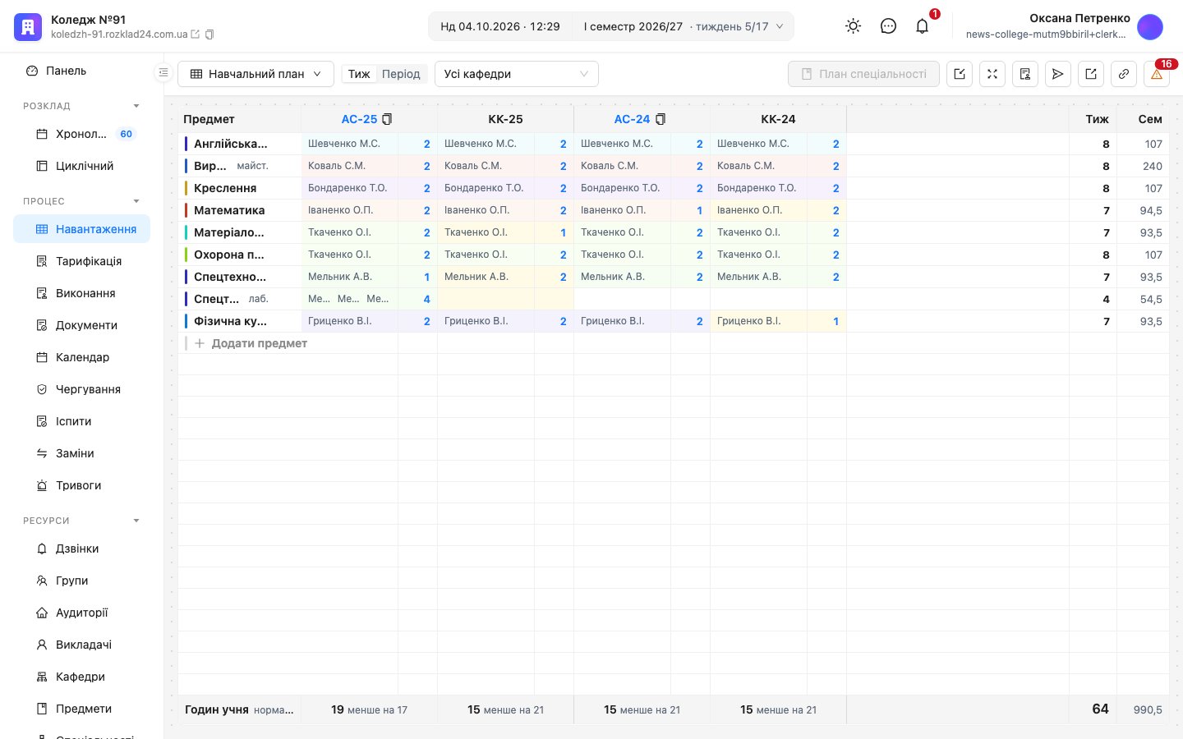Open the Навчальний план view dropdown
The image size is (1183, 739).
point(255,74)
